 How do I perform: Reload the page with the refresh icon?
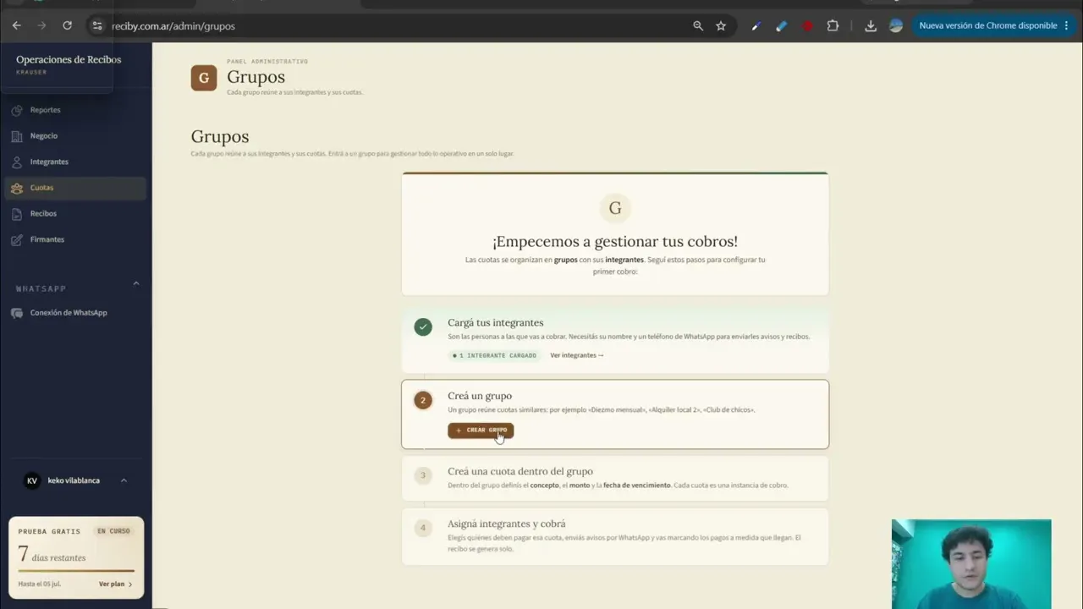[67, 25]
